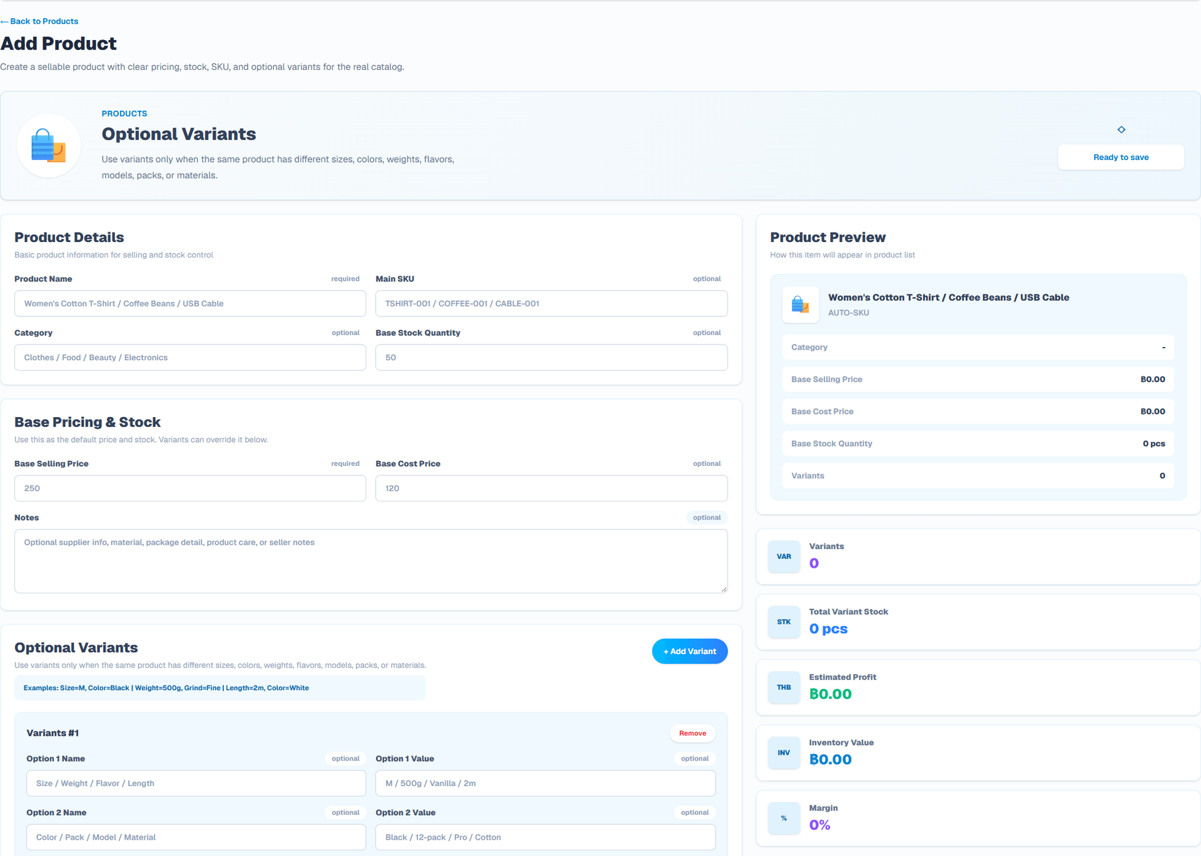Click the Variants #1 heading
This screenshot has width=1201, height=856.
tap(53, 733)
